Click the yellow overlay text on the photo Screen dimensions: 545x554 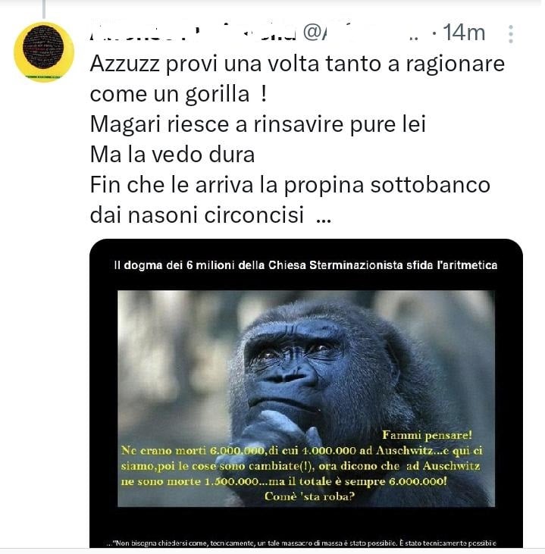pos(302,465)
